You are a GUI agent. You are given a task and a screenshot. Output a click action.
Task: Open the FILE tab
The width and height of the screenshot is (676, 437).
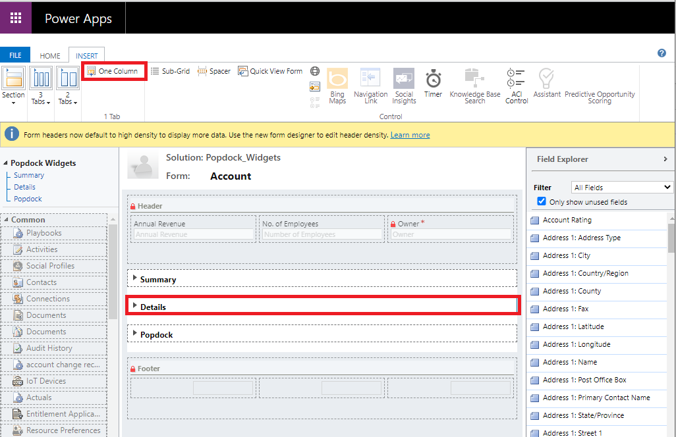tap(15, 55)
